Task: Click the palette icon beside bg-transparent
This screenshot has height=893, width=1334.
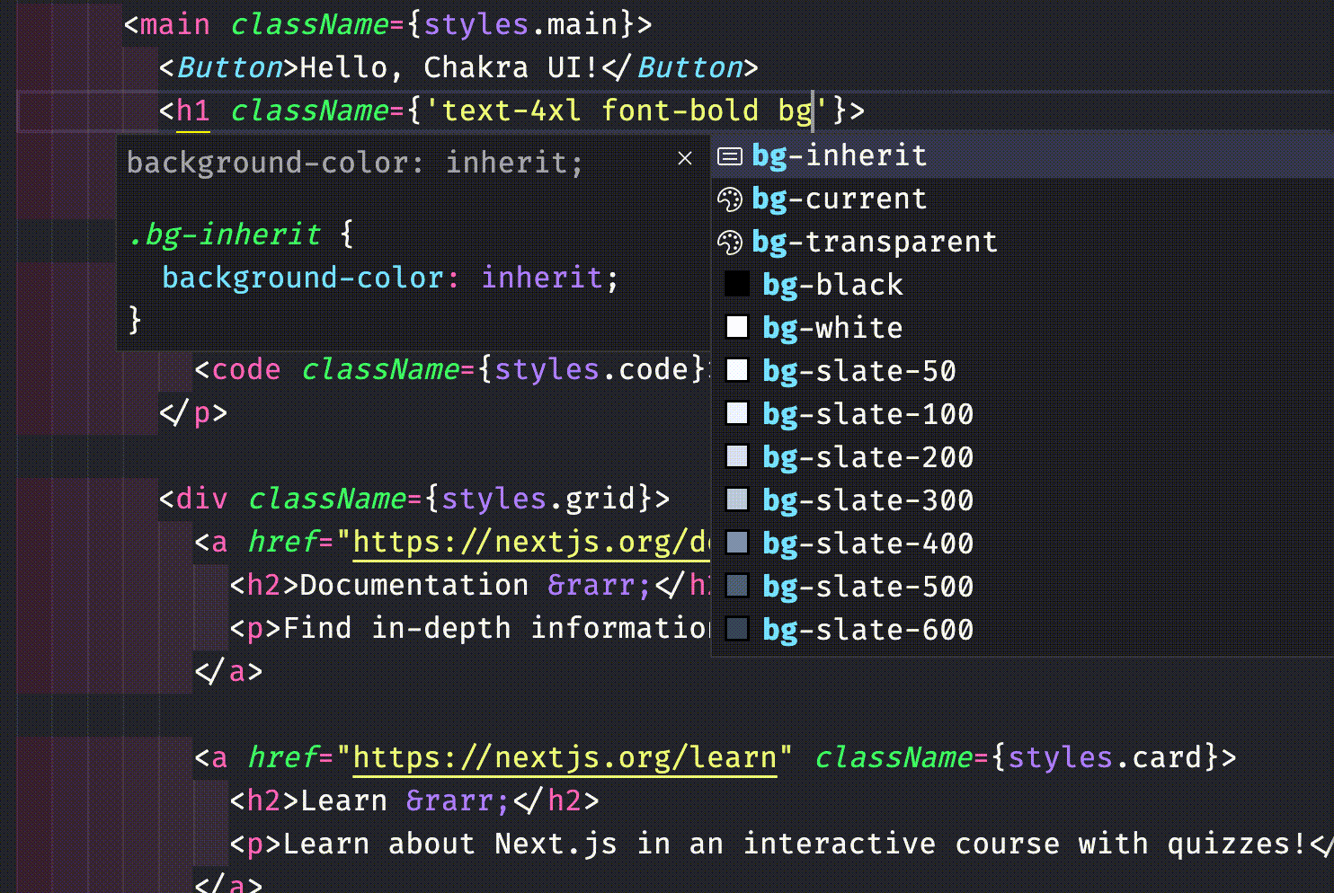Action: (x=730, y=243)
